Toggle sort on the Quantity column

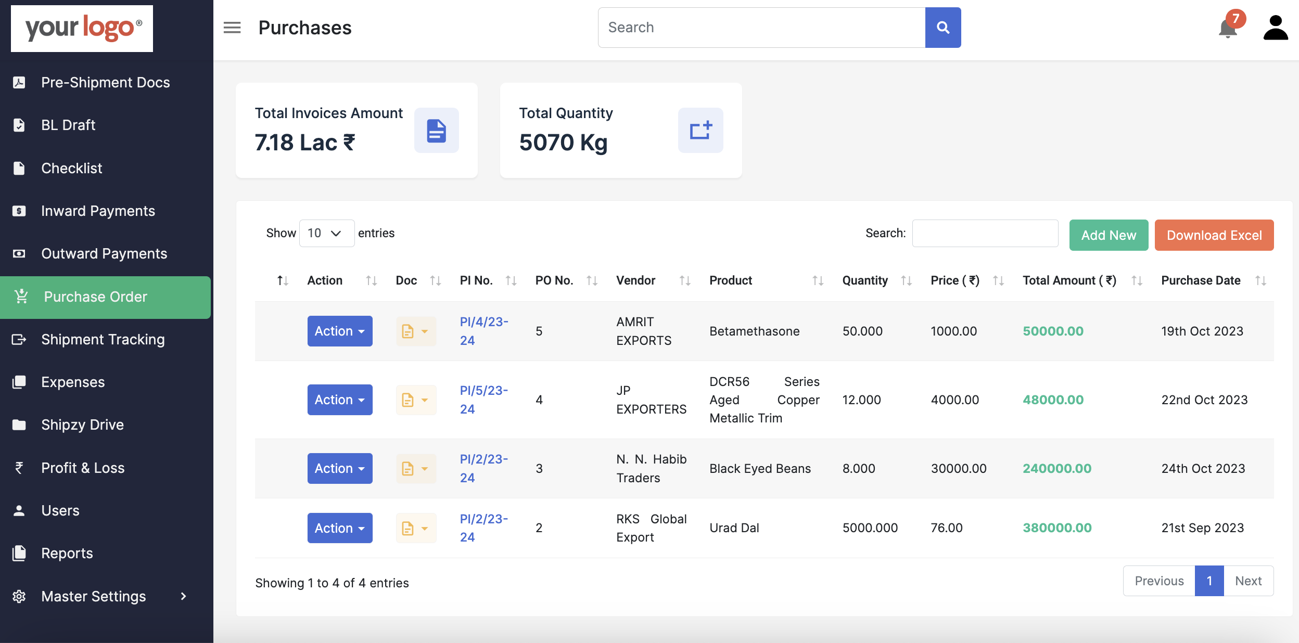coord(906,280)
